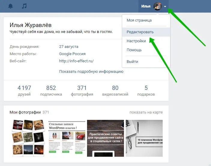Expand Показать подробную информацию
Image resolution: width=211 pixels, height=166 pixels.
(x=91, y=71)
